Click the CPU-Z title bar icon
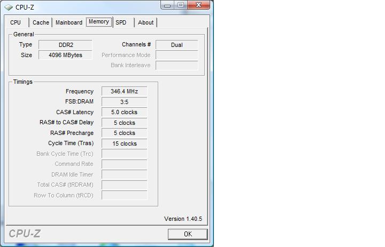385x247 pixels. [x=9, y=7]
